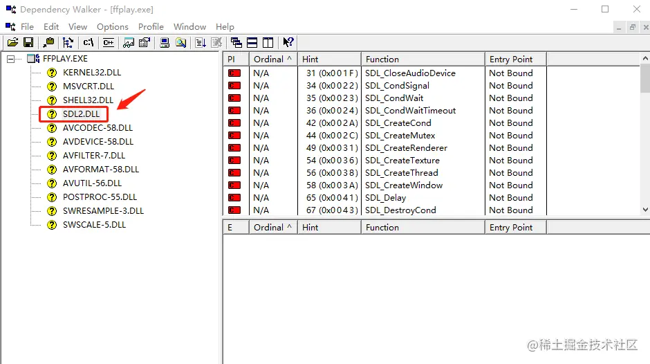Open the File menu

(28, 26)
